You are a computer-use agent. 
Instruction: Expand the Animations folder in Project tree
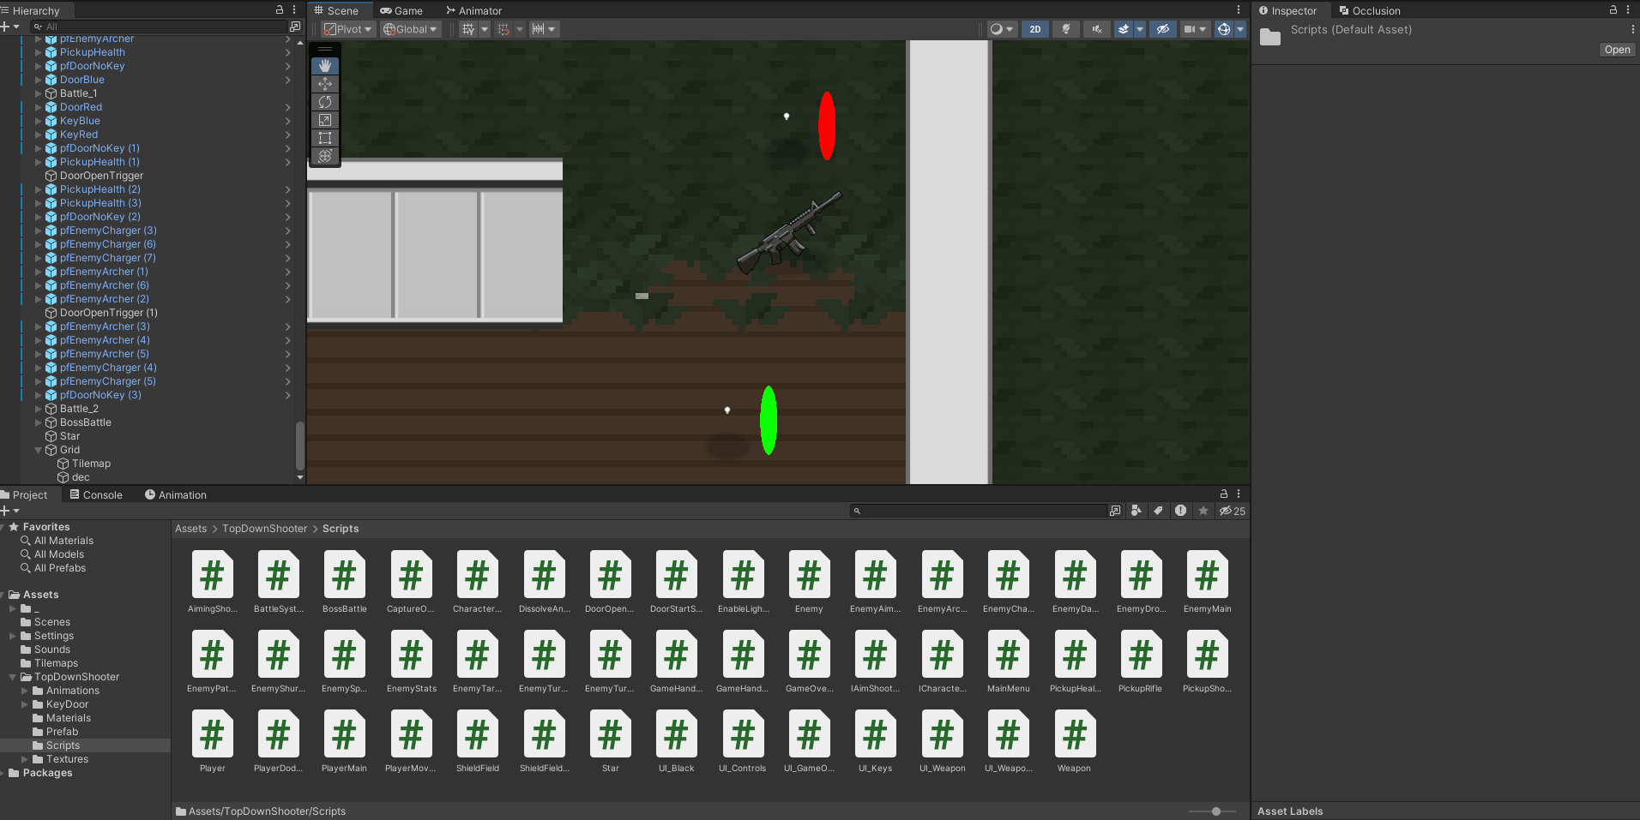pyautogui.click(x=25, y=691)
